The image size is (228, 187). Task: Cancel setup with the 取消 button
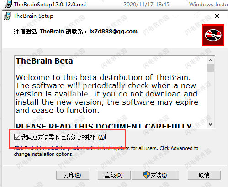click(204, 175)
